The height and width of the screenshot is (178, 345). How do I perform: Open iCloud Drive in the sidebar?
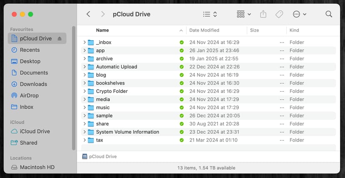35,131
